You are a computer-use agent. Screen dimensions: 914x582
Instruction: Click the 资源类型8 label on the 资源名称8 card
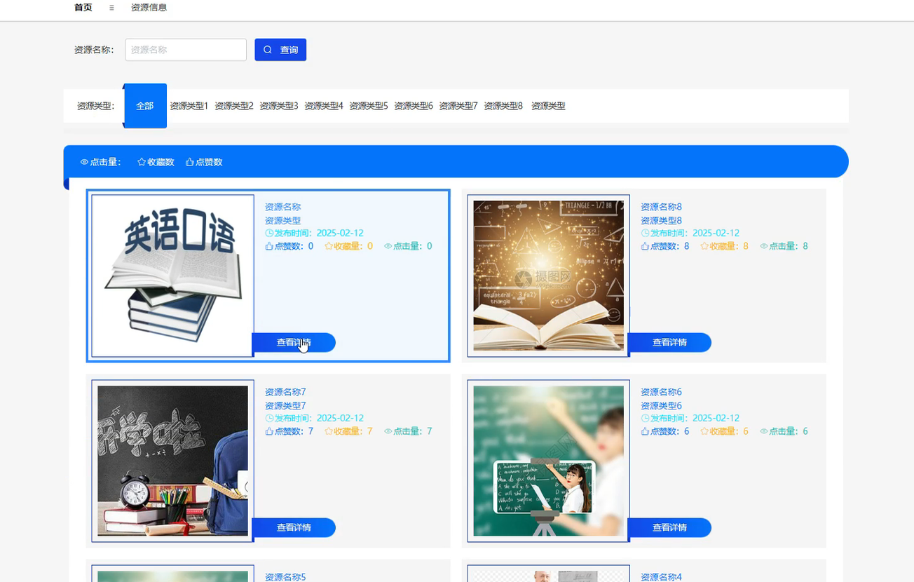pos(661,220)
